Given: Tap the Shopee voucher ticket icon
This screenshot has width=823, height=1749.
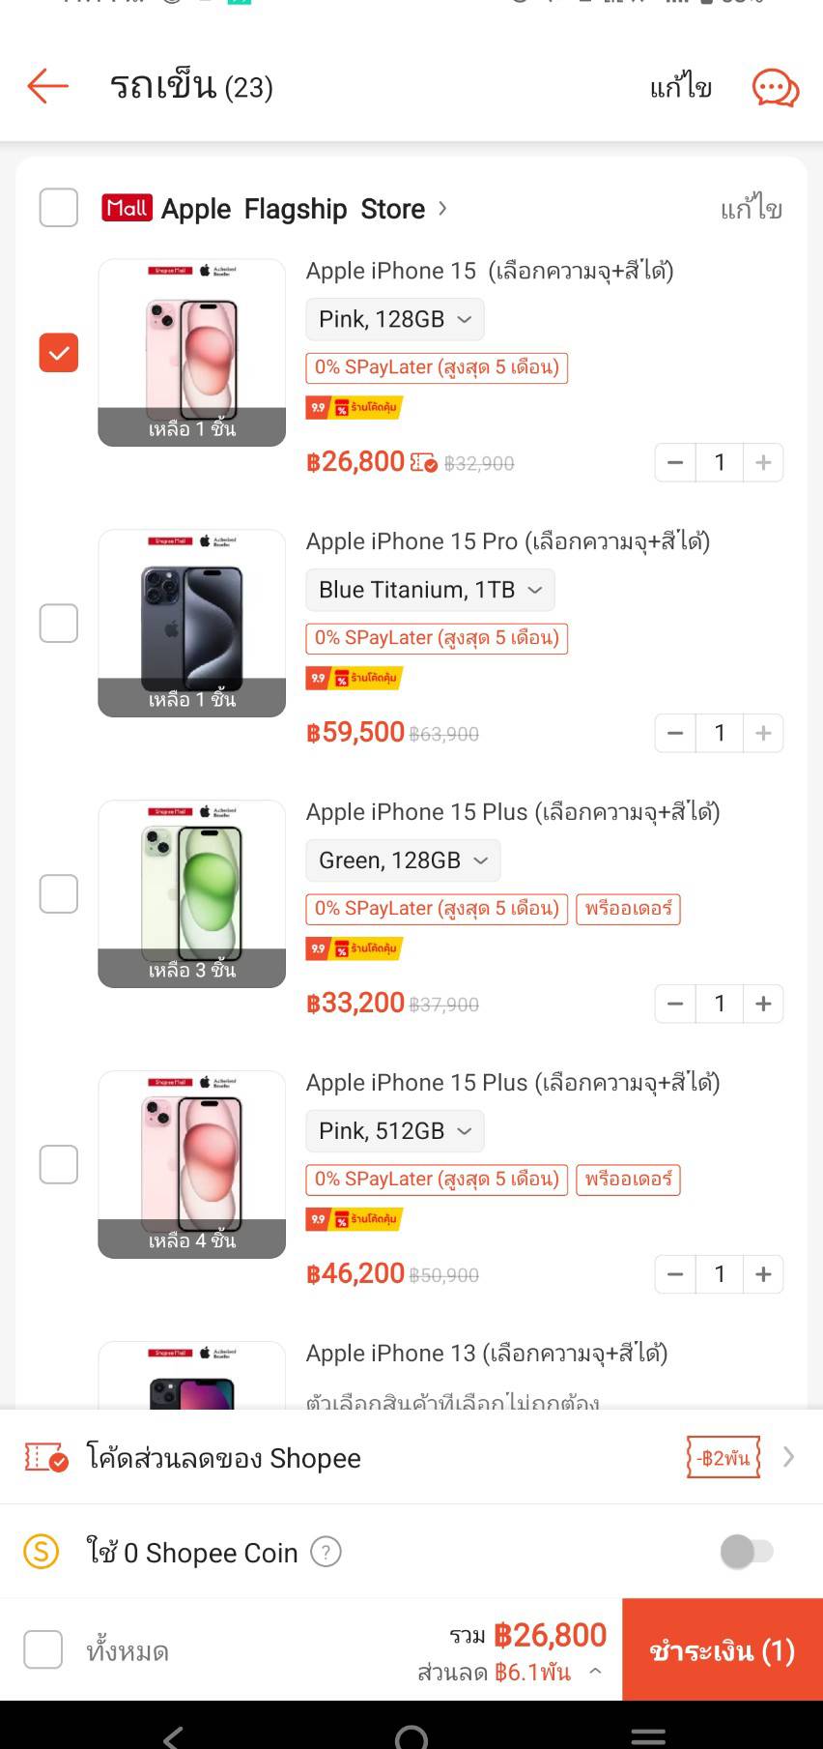Looking at the screenshot, I should pyautogui.click(x=45, y=1458).
